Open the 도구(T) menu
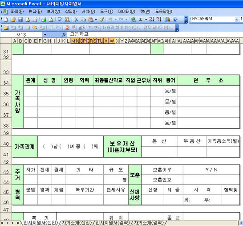The width and height of the screenshot is (243, 226). click(x=107, y=12)
